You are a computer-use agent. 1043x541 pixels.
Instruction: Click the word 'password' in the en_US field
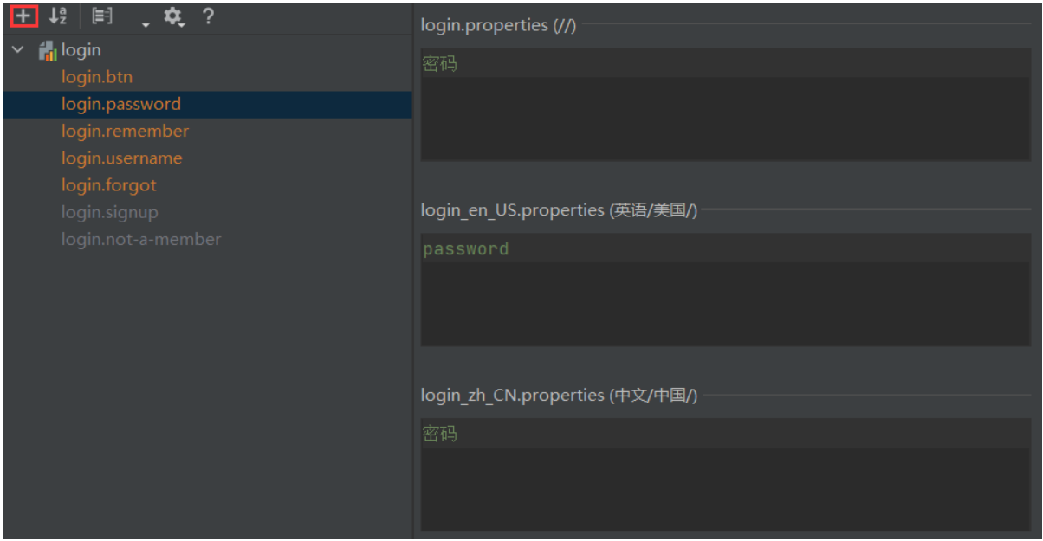(466, 249)
